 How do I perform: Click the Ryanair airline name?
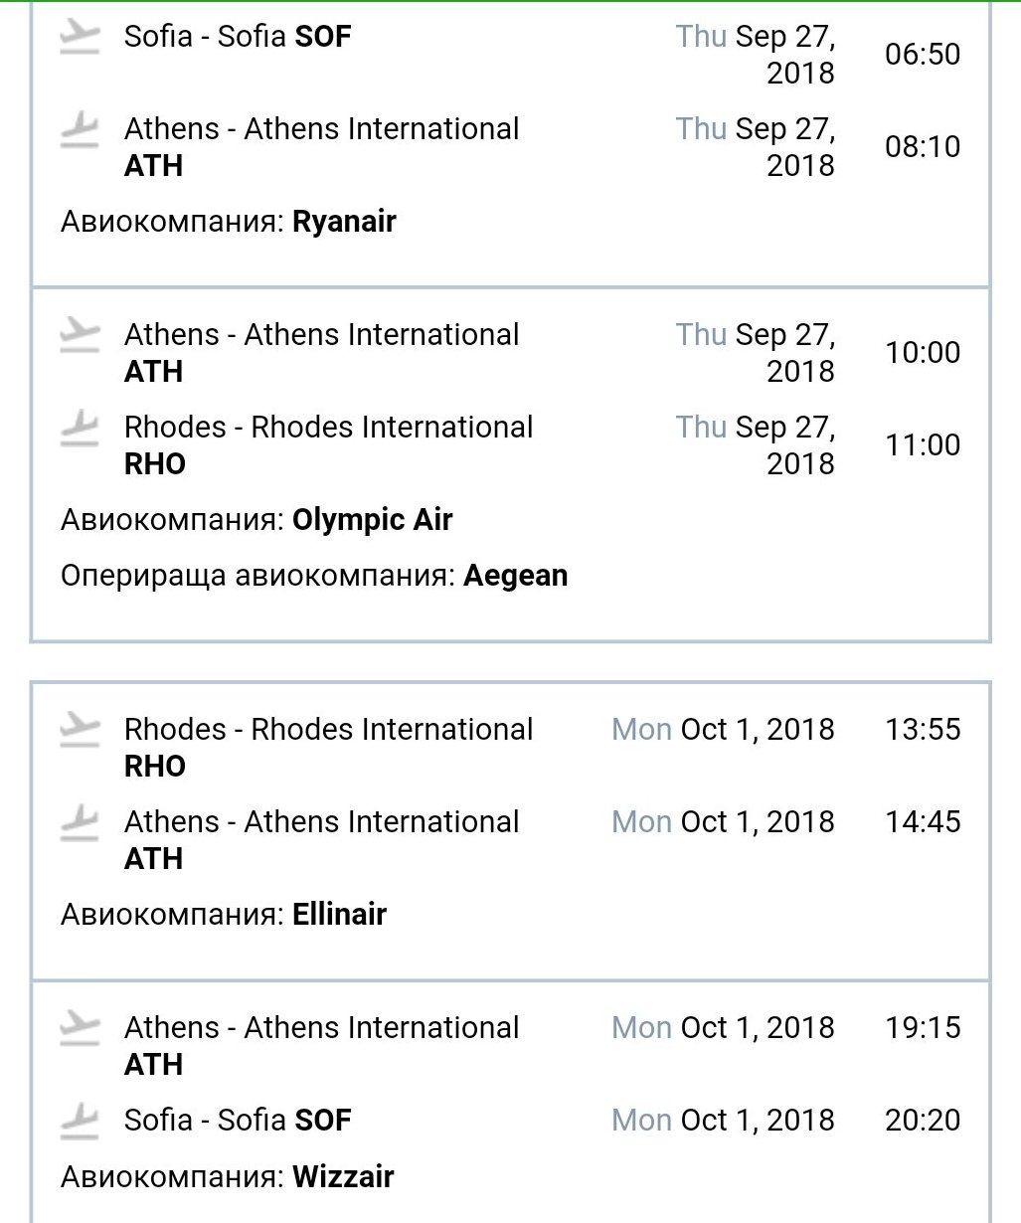344,222
